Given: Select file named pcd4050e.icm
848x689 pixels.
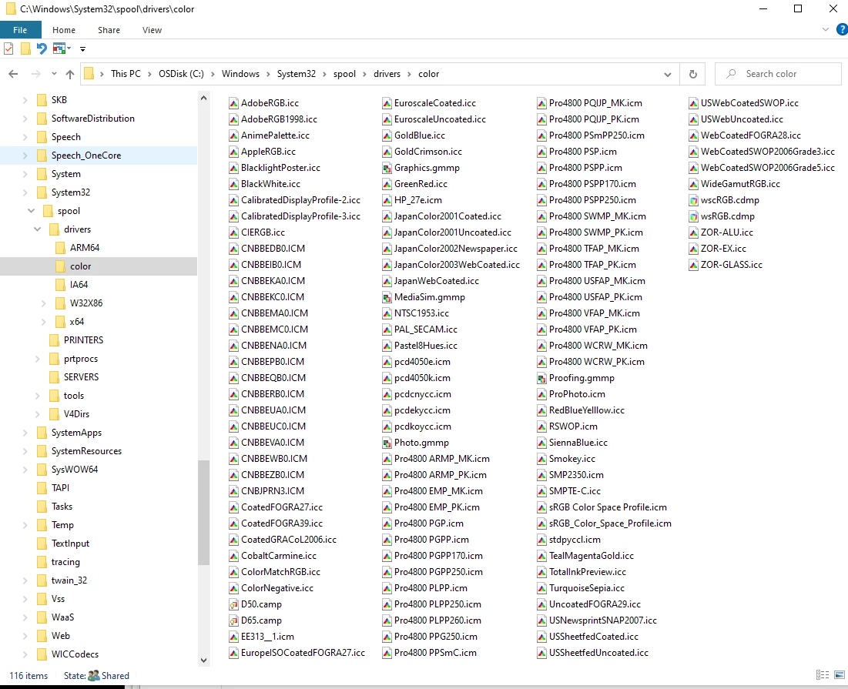Looking at the screenshot, I should 422,362.
